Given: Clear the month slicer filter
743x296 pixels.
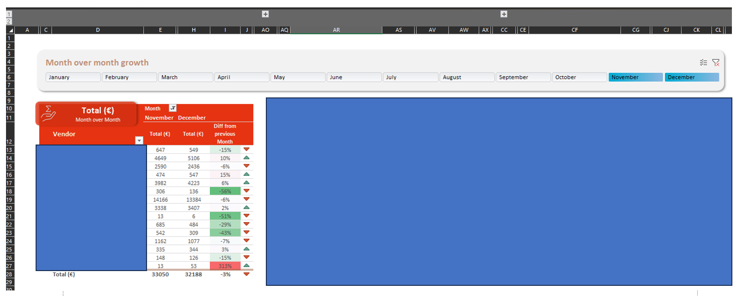Looking at the screenshot, I should tap(716, 62).
